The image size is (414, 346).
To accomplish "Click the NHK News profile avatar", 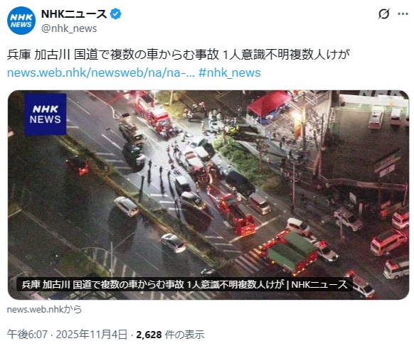I will (x=21, y=21).
